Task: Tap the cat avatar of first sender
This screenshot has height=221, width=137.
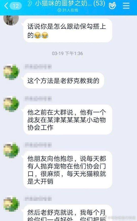Action: pos(11,20)
